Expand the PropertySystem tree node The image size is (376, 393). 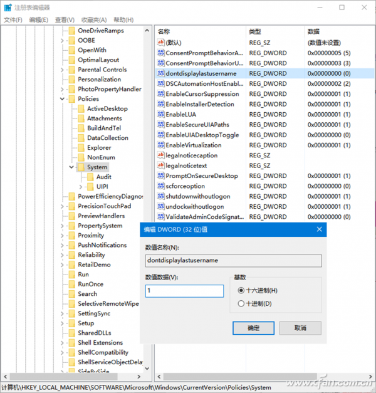tap(62, 226)
